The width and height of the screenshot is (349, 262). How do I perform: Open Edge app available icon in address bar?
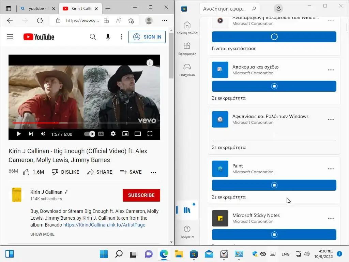tap(106, 20)
